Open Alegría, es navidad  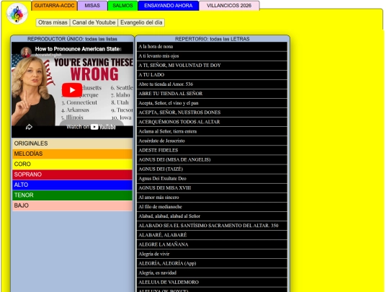tap(212, 273)
